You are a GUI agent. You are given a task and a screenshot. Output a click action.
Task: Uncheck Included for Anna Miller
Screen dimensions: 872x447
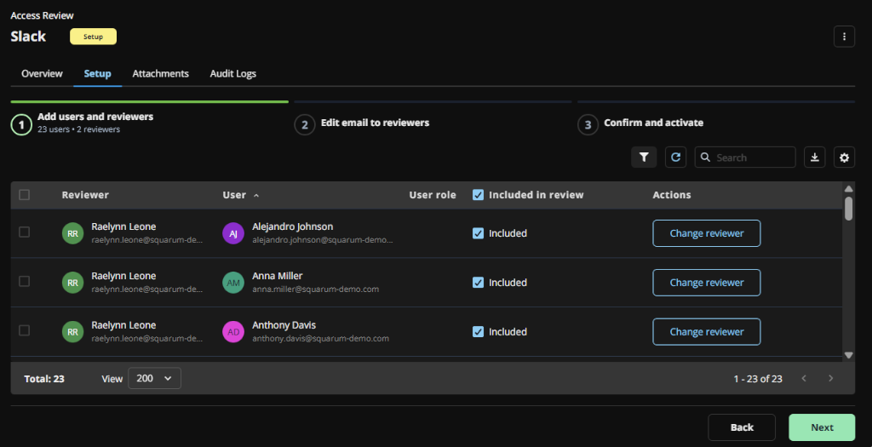tap(478, 283)
